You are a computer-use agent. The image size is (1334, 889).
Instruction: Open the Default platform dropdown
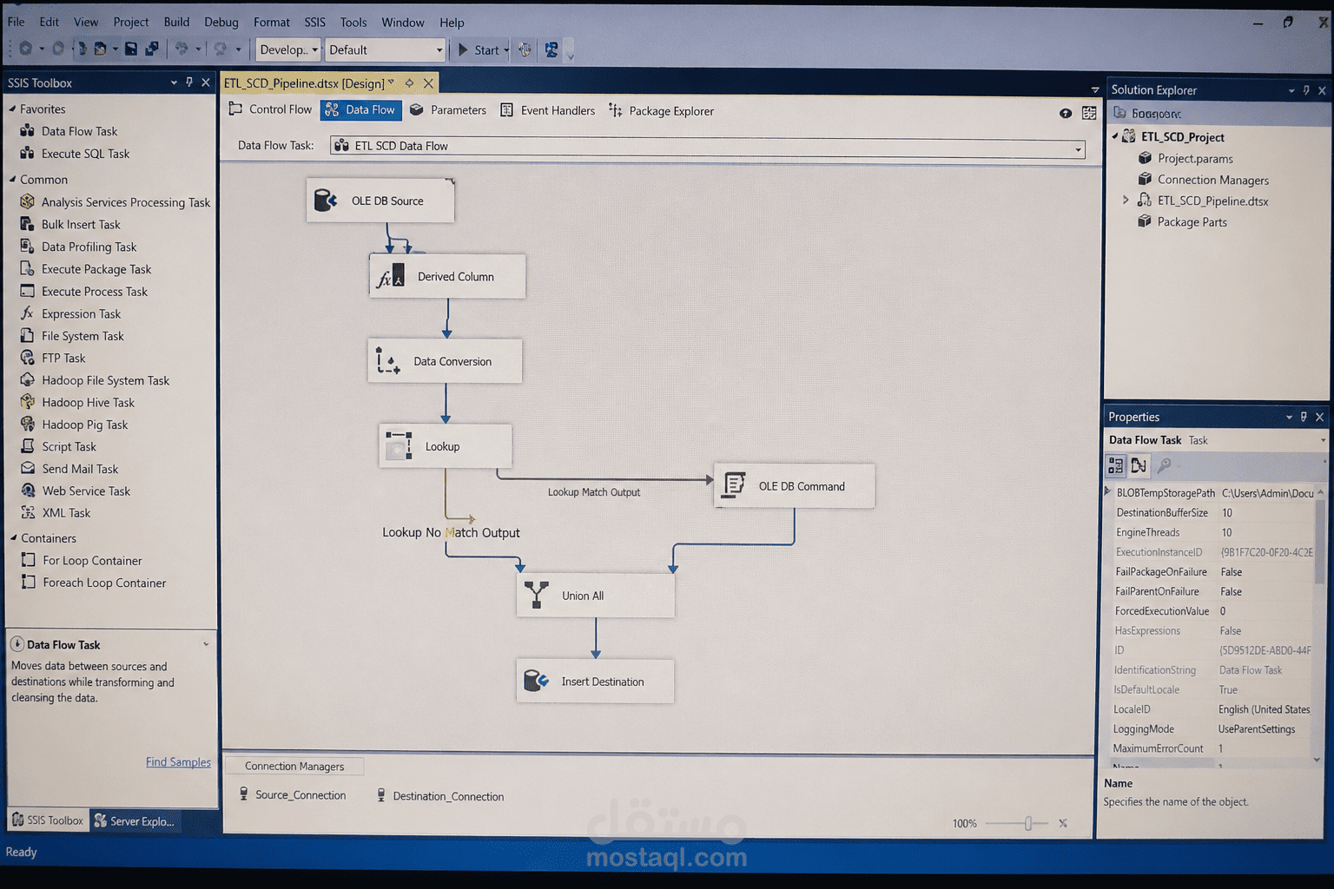pyautogui.click(x=439, y=50)
